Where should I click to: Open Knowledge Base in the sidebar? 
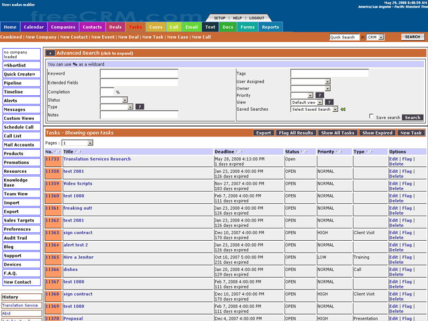21,182
